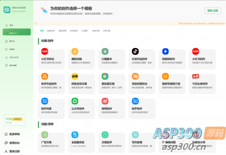This screenshot has height=155, width=226.
Task: Choose the 写作助理 template card
Action: point(142,143)
